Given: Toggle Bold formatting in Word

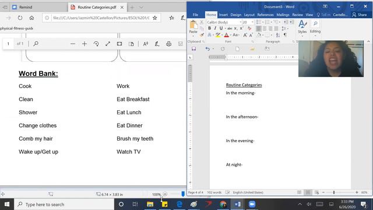Looking at the screenshot, I should (x=209, y=29).
